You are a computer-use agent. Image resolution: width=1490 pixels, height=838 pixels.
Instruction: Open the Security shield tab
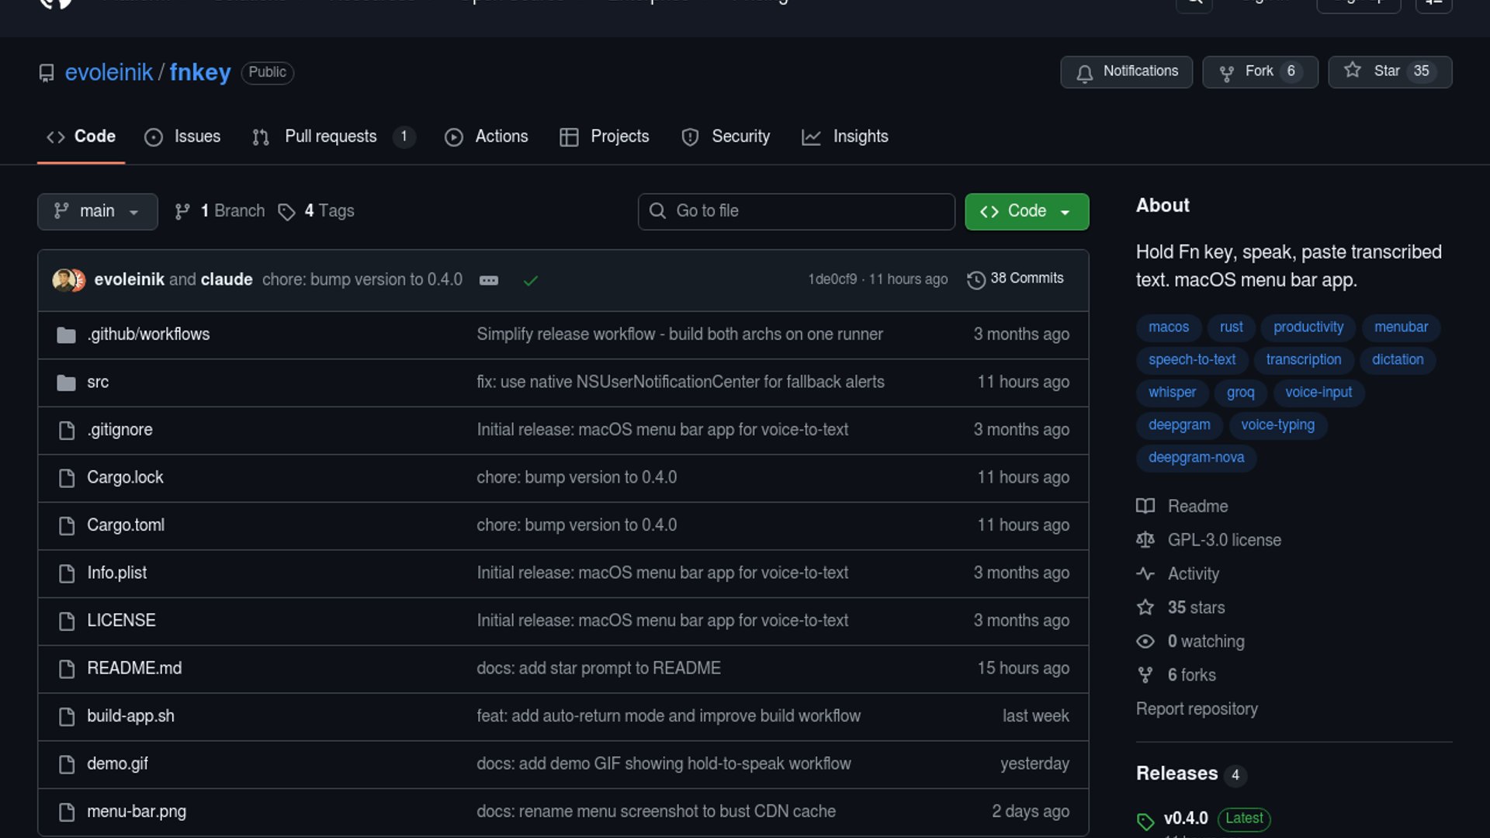coord(726,137)
